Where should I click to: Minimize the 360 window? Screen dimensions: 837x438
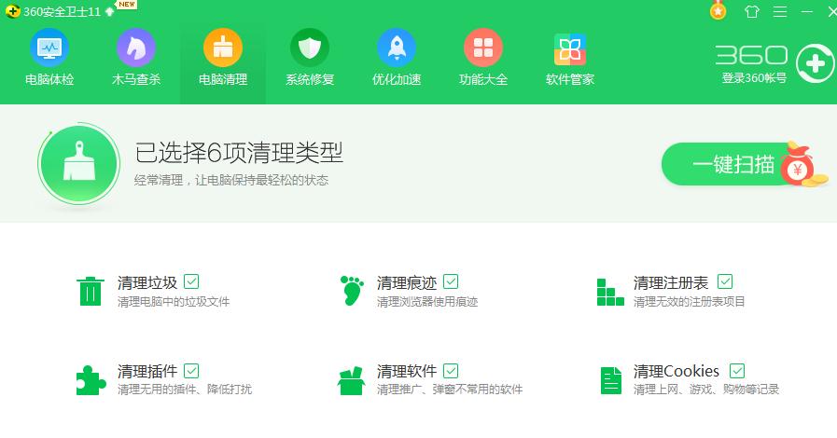tap(807, 12)
